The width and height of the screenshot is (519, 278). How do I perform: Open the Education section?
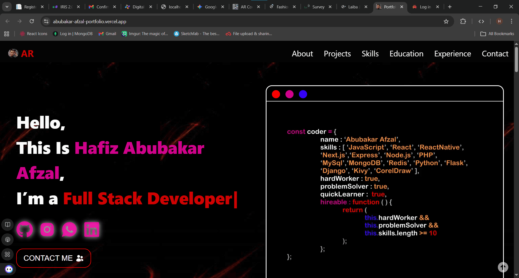click(406, 54)
